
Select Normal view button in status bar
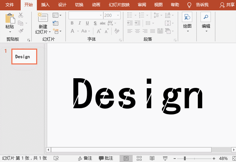(x=126, y=158)
